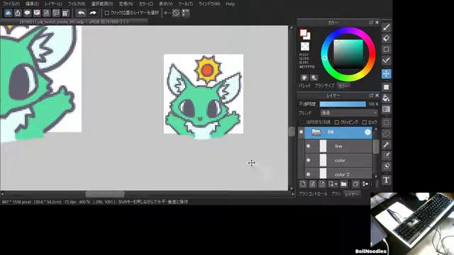Image resolution: width=454 pixels, height=255 pixels.
Task: Duplicate the layer with the copy icon
Action: pyautogui.click(x=355, y=184)
